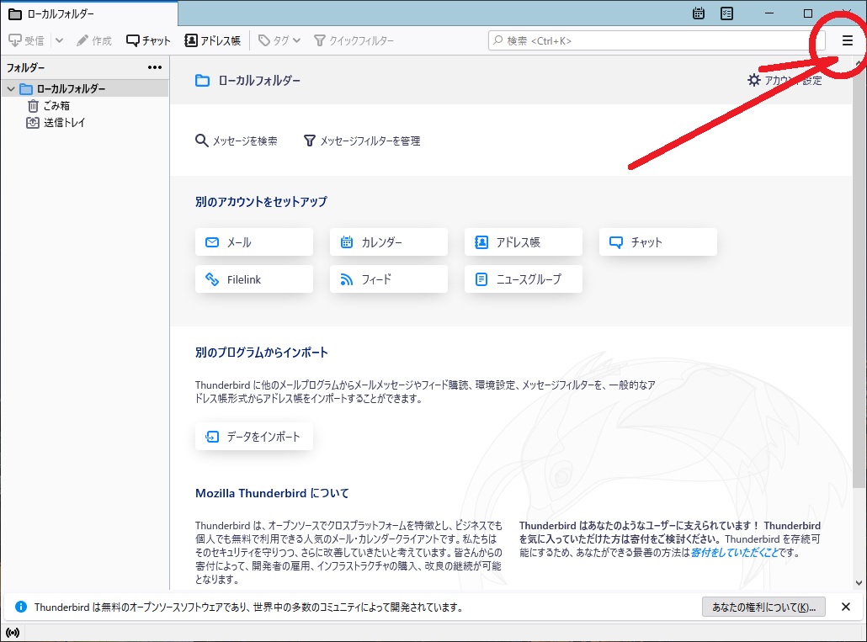Click the folder pane options ellipsis
Screen dimensions: 867x642
[155, 67]
